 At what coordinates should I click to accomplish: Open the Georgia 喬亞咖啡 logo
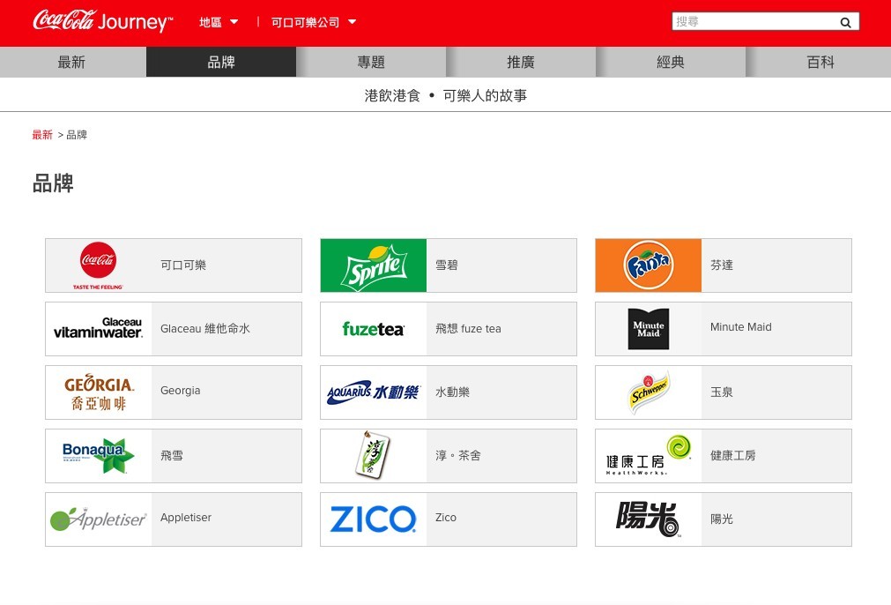click(98, 392)
